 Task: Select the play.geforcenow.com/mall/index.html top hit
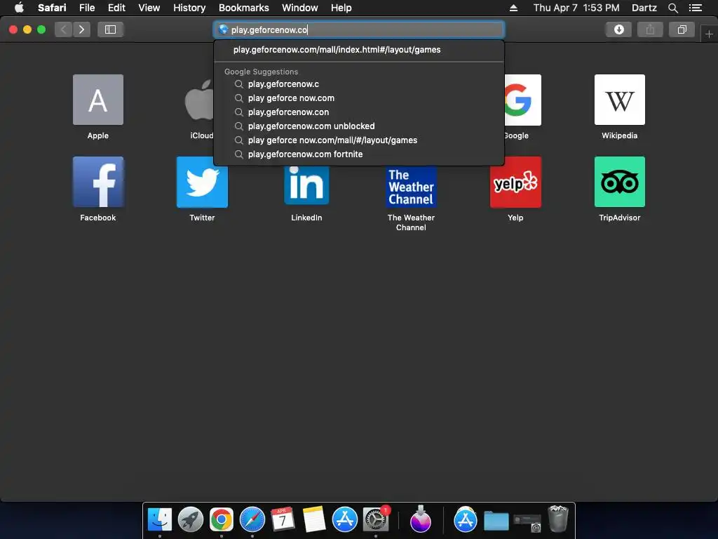(359, 50)
